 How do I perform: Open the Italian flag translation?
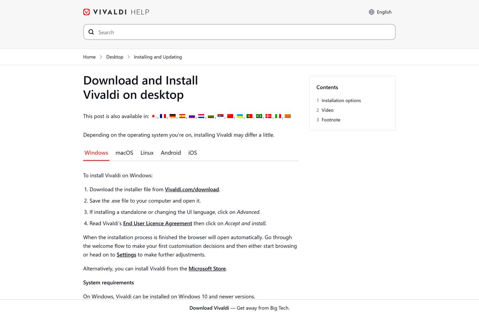pos(278,116)
